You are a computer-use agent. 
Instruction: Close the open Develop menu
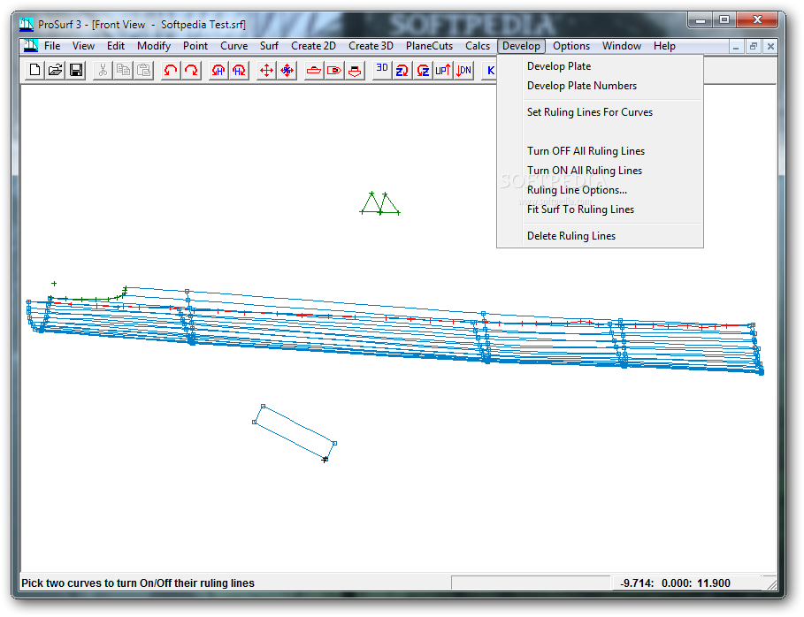521,46
